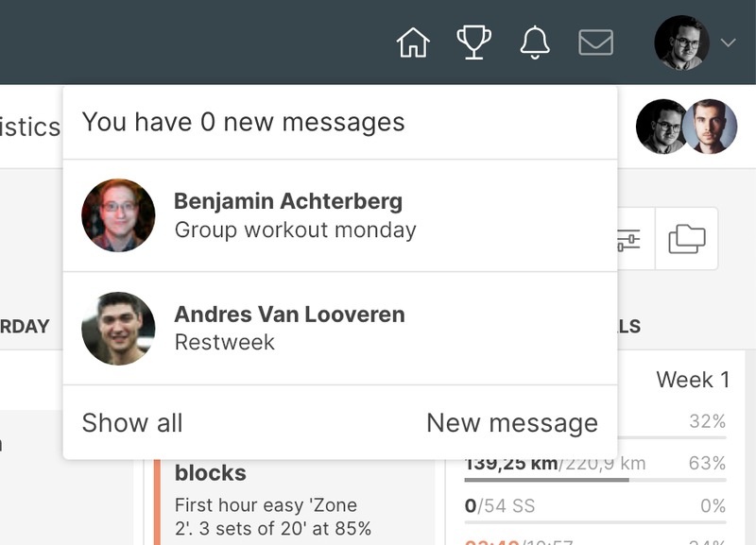Expand the chevron next to your profile picture
Screen dimensions: 756x545
point(728,43)
